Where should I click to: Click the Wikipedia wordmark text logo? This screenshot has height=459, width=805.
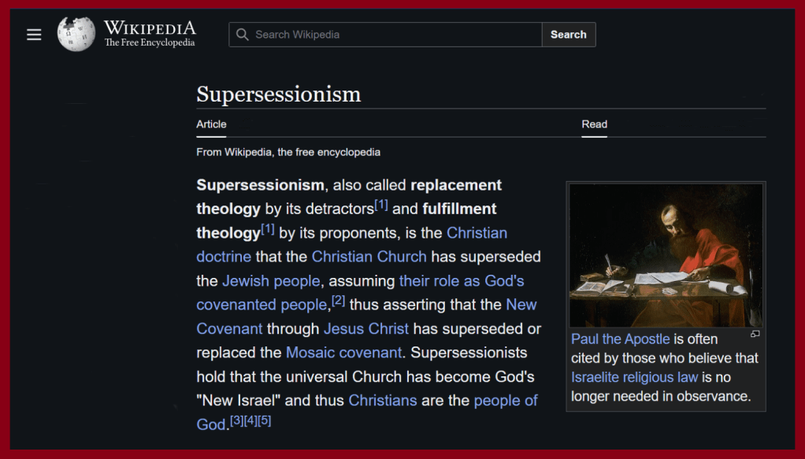coord(150,35)
